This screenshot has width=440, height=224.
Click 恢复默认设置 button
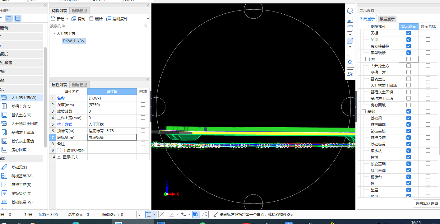(427, 204)
